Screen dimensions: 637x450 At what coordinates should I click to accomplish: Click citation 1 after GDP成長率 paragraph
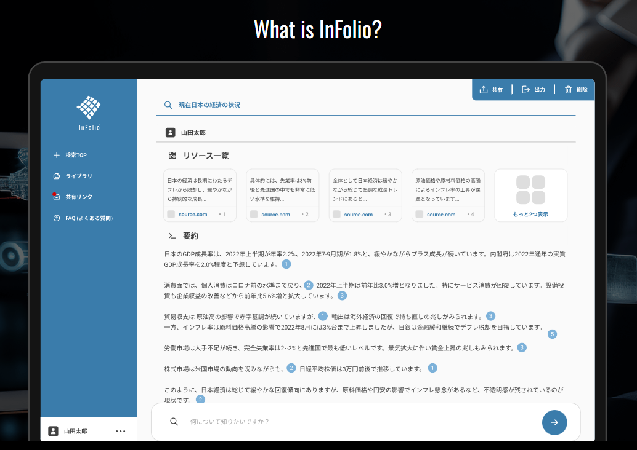tap(286, 264)
